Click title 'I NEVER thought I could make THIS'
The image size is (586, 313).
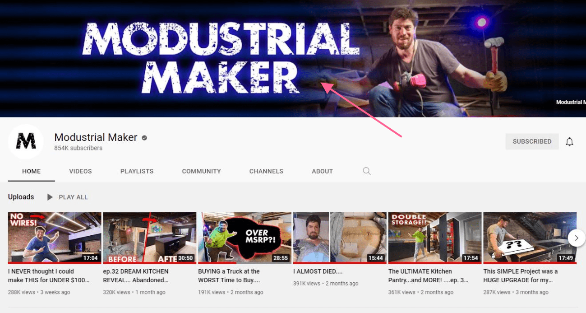pyautogui.click(x=49, y=276)
